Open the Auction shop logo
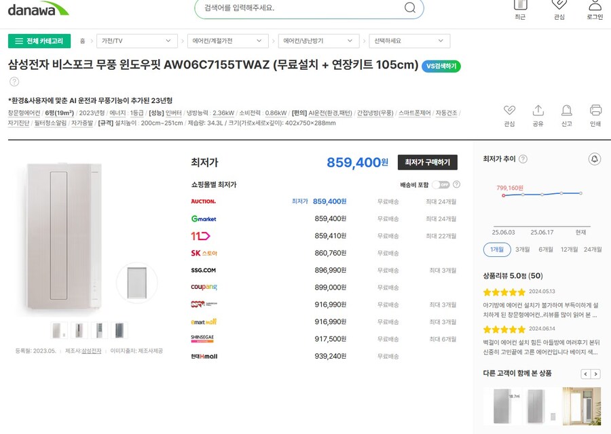The image size is (611, 434). click(204, 201)
